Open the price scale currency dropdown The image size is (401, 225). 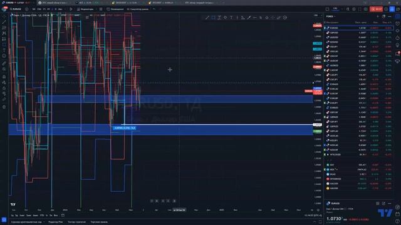click(317, 16)
